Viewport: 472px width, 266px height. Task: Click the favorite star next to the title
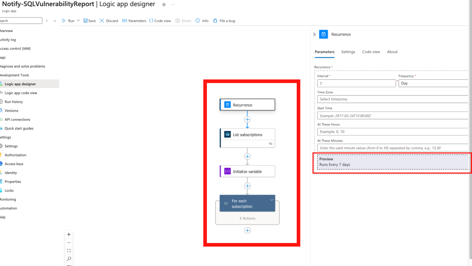[164, 4]
